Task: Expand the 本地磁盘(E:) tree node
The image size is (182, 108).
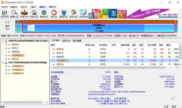Action: tap(6, 70)
